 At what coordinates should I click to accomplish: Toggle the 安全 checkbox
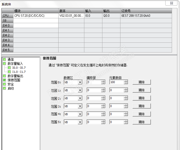pyautogui.click(x=4, y=84)
